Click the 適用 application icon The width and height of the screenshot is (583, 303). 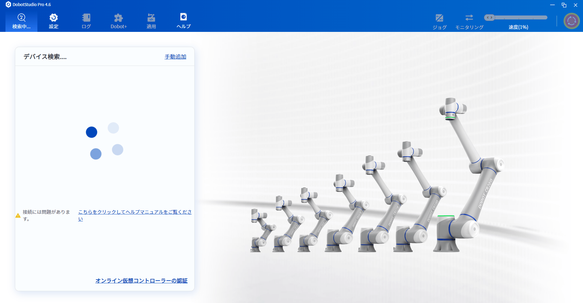151,18
